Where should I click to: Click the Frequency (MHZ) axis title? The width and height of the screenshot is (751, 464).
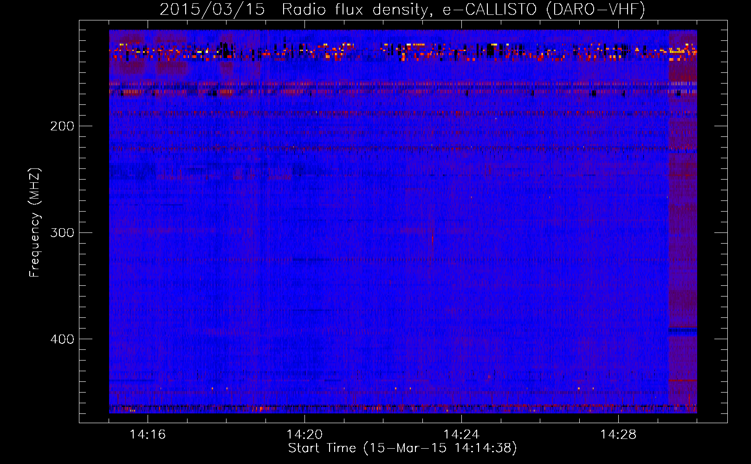35,223
